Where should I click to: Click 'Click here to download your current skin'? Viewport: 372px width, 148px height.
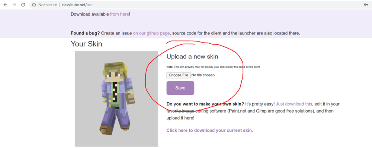point(210,130)
